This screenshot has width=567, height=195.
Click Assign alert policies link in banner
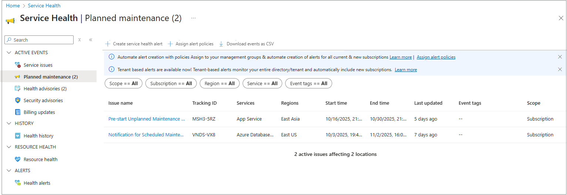436,57
